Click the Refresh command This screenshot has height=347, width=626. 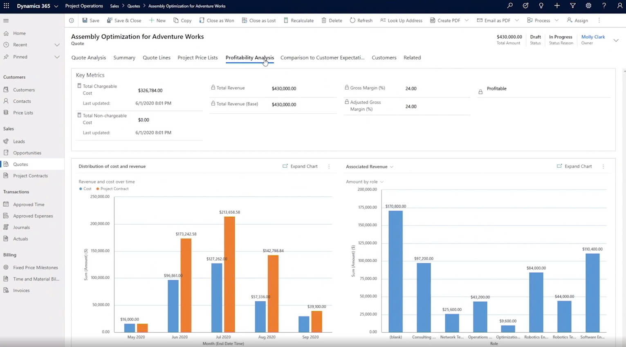tap(361, 20)
